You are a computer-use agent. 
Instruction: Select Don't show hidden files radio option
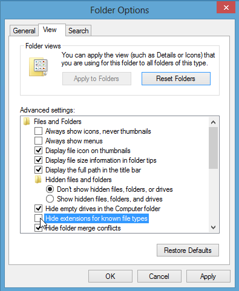pyautogui.click(x=50, y=189)
